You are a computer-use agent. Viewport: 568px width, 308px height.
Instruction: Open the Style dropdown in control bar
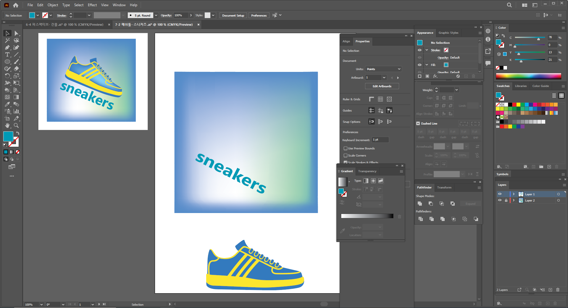tap(213, 15)
